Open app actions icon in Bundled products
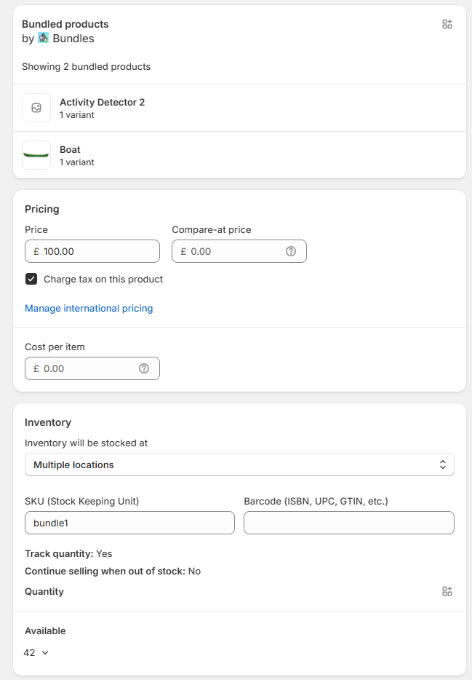The height and width of the screenshot is (680, 472). tap(447, 24)
